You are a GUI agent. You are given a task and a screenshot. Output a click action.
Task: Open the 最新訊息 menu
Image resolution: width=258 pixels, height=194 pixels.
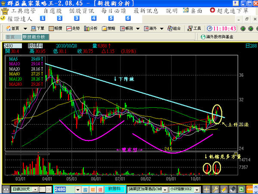pyautogui.click(x=146, y=11)
